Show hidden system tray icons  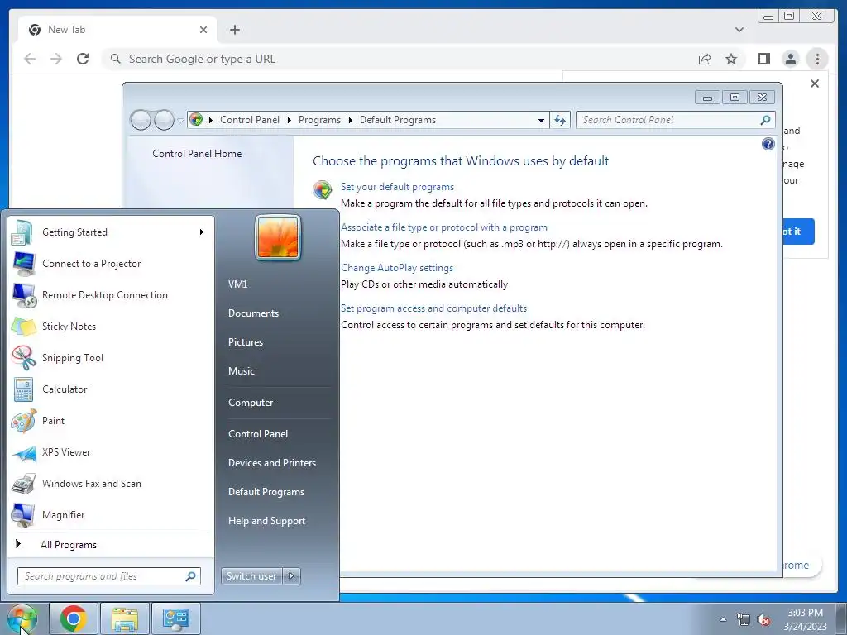[x=723, y=619]
